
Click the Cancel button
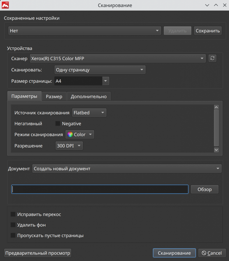(x=212, y=253)
